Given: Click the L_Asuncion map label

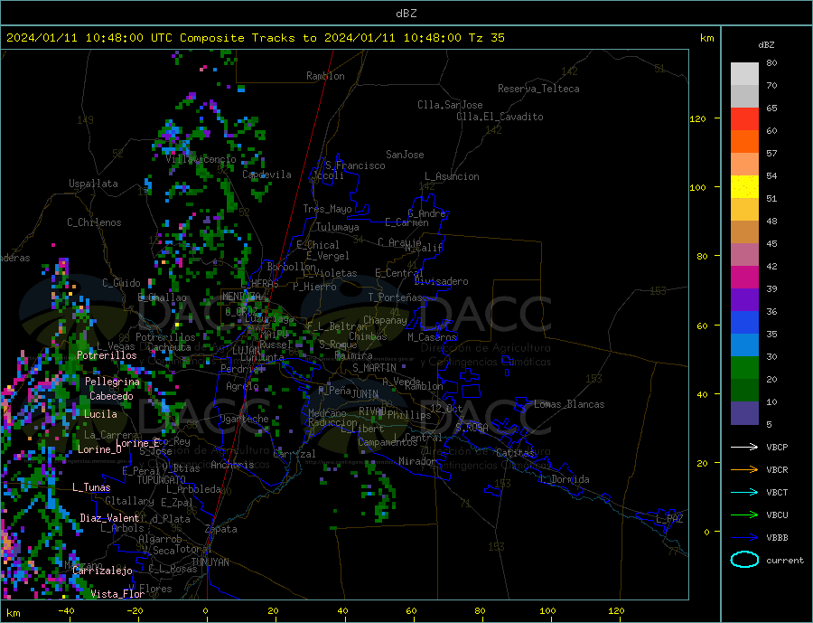Looking at the screenshot, I should click(x=453, y=176).
